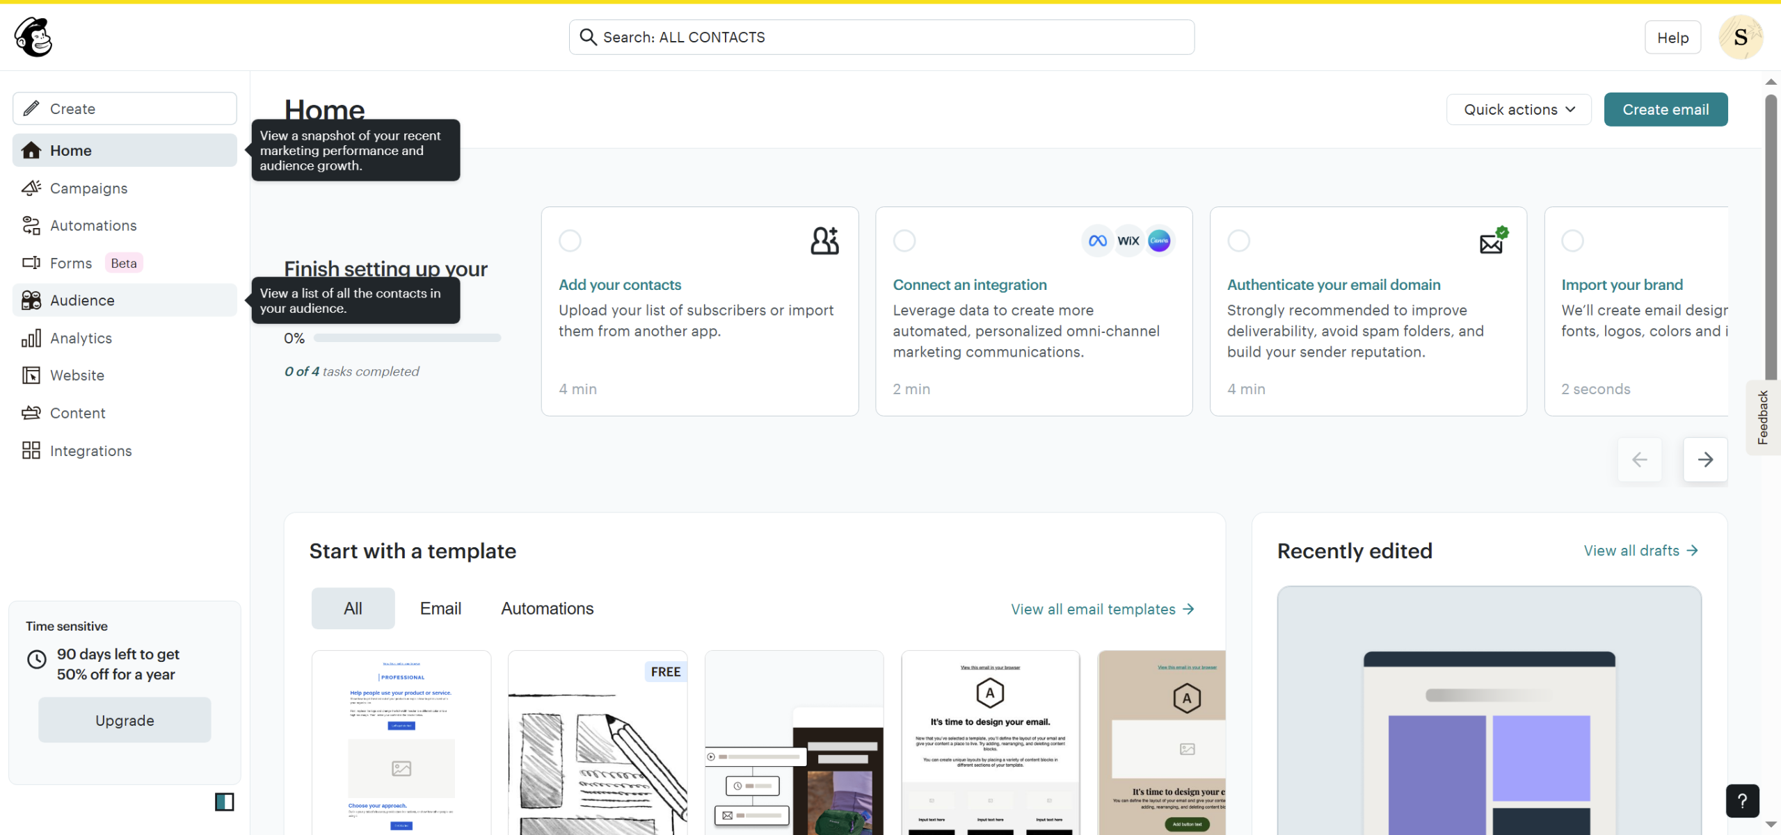Click the Create email button
Screen dimensions: 1781x835
click(x=1665, y=110)
